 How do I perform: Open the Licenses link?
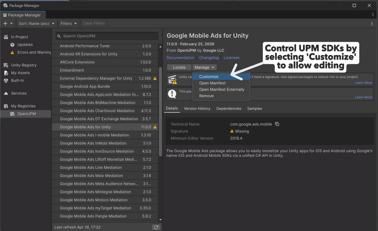click(232, 58)
